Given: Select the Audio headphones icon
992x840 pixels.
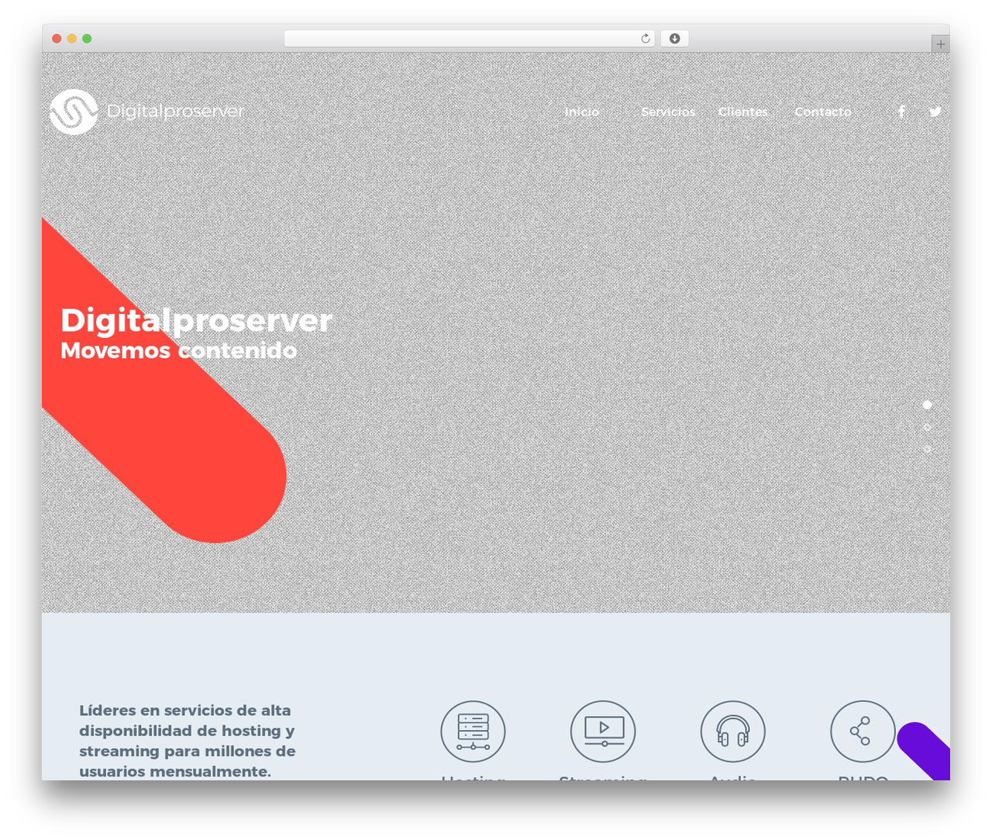Looking at the screenshot, I should [x=733, y=732].
